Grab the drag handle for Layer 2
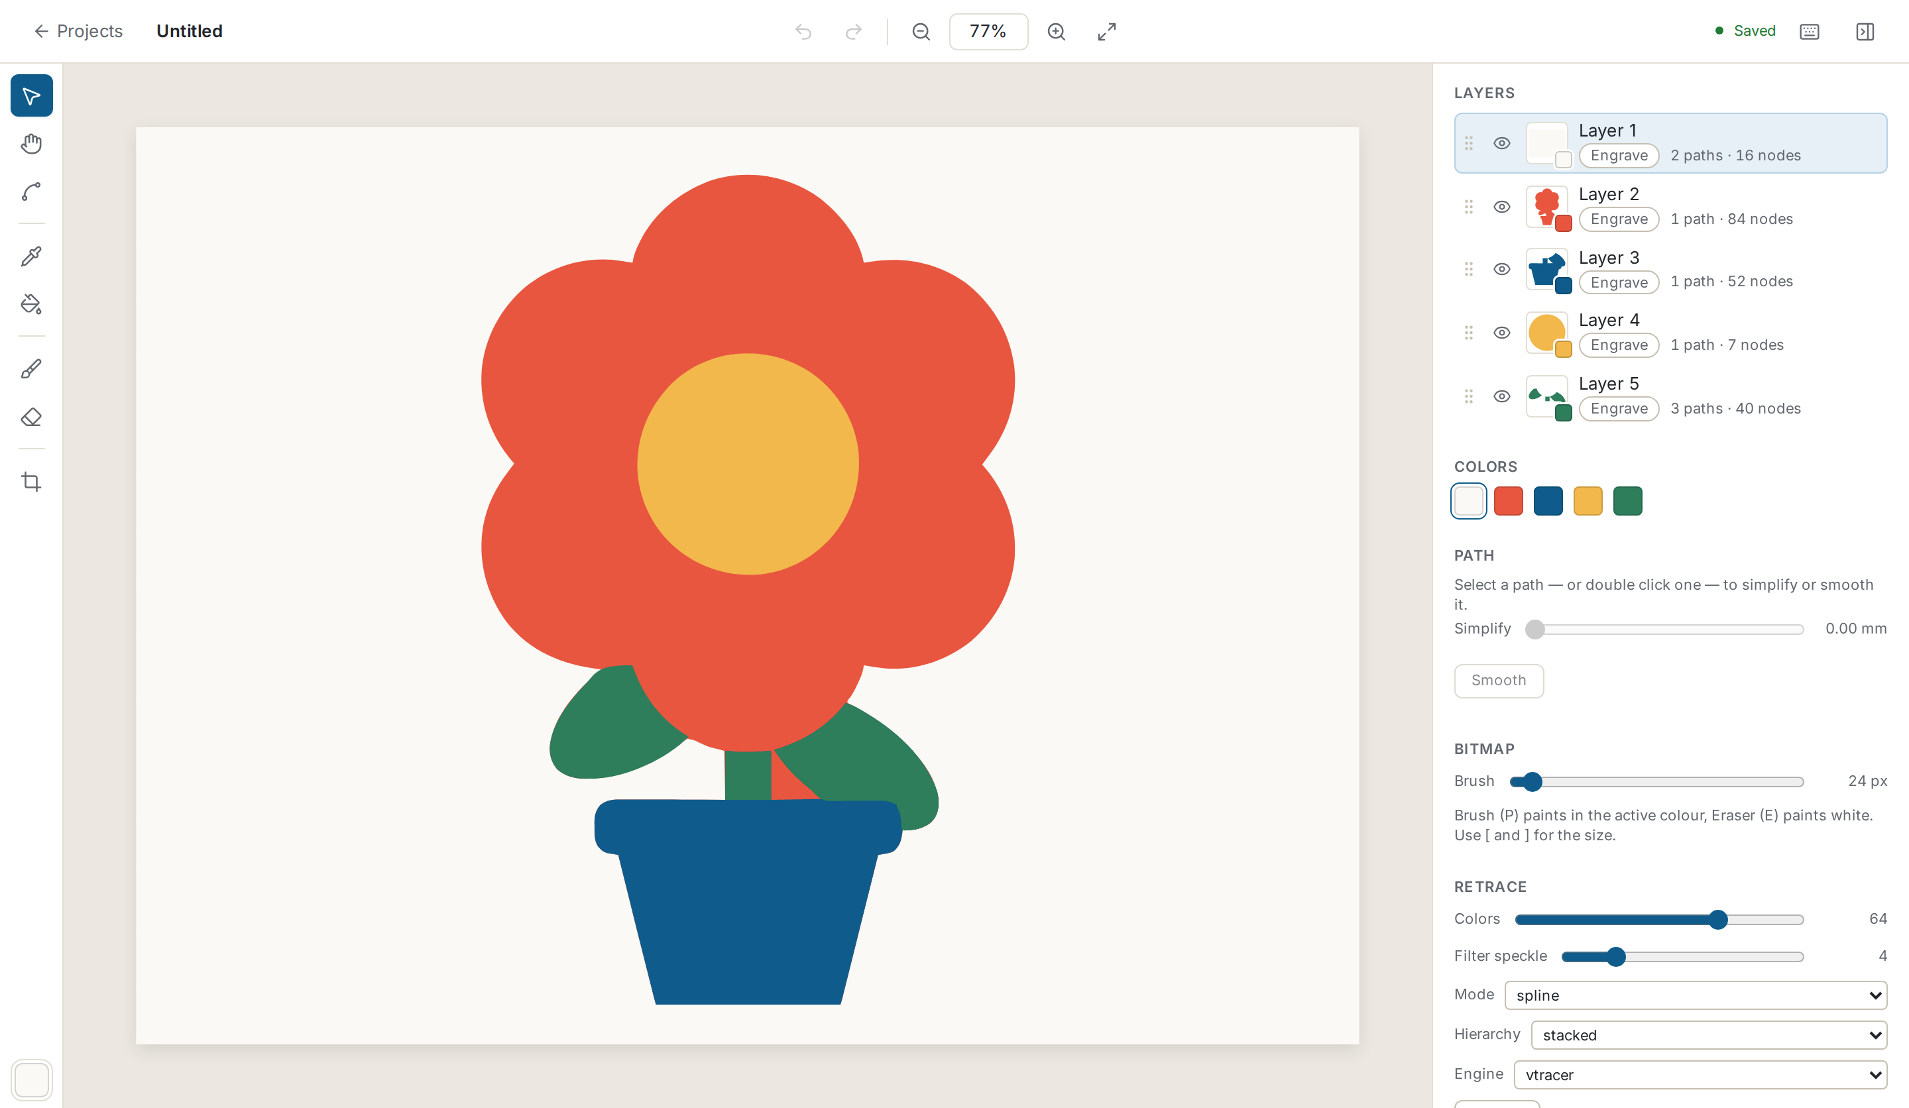The height and width of the screenshot is (1108, 1909). click(1469, 207)
